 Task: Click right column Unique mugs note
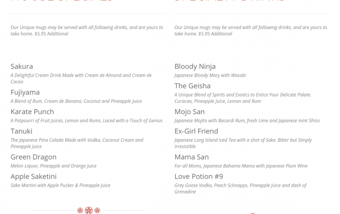coord(251,31)
